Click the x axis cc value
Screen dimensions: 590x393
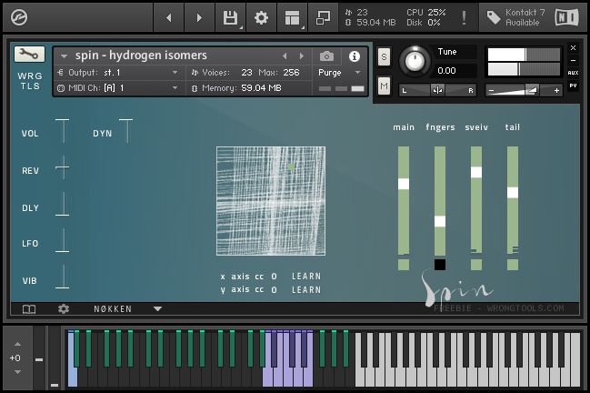(x=274, y=277)
